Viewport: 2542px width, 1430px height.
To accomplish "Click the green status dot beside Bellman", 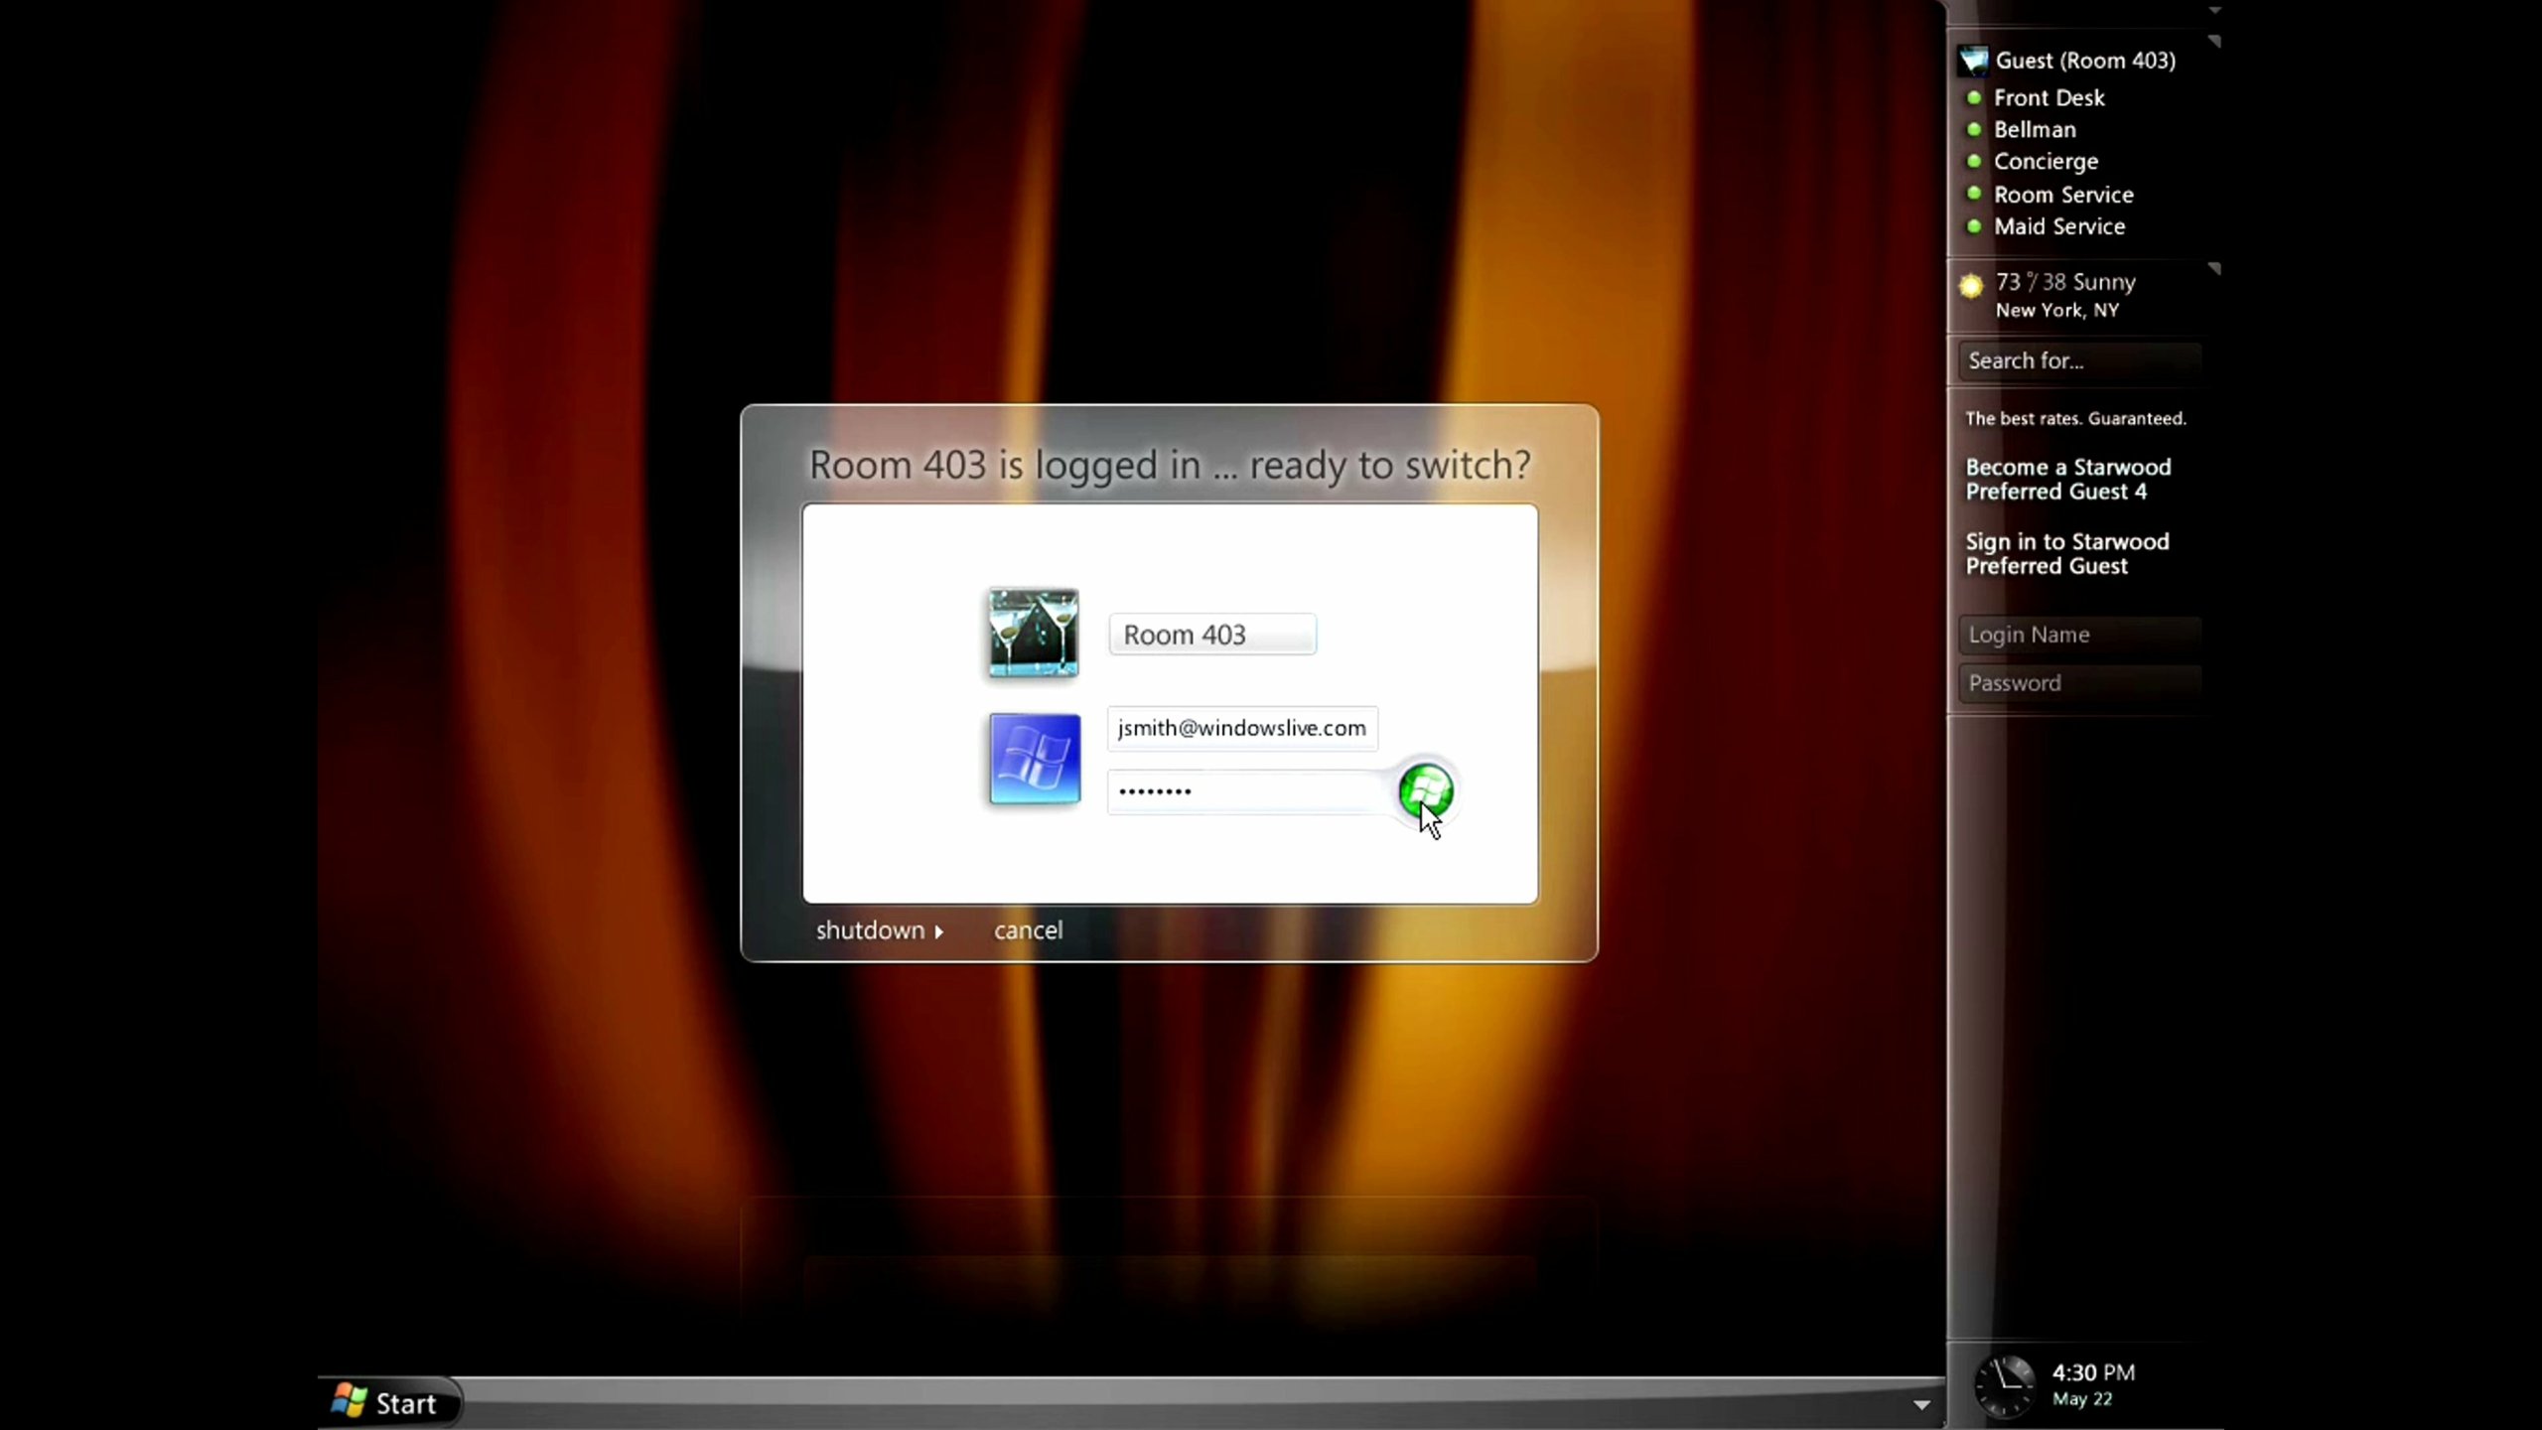I will coord(1974,129).
